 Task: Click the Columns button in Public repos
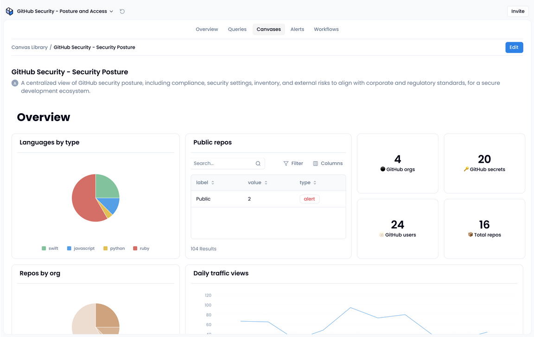tap(328, 163)
